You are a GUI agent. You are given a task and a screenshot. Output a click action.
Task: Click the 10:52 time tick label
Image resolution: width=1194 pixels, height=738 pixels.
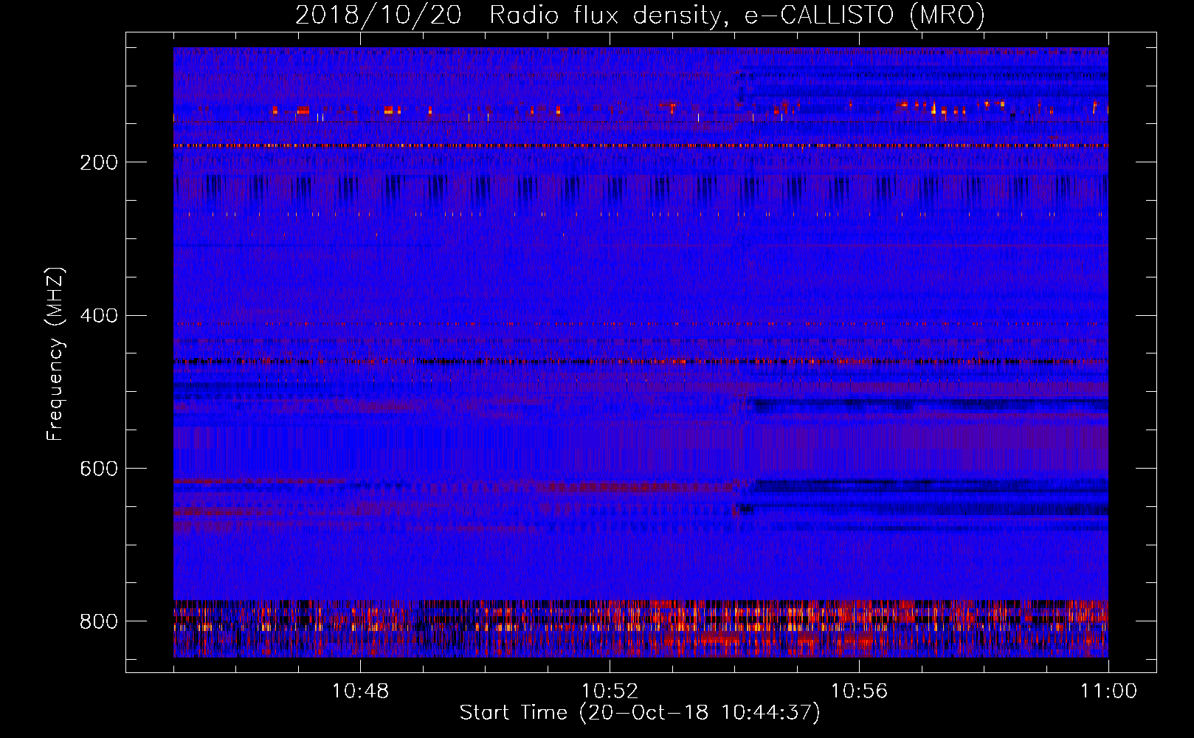(x=610, y=692)
